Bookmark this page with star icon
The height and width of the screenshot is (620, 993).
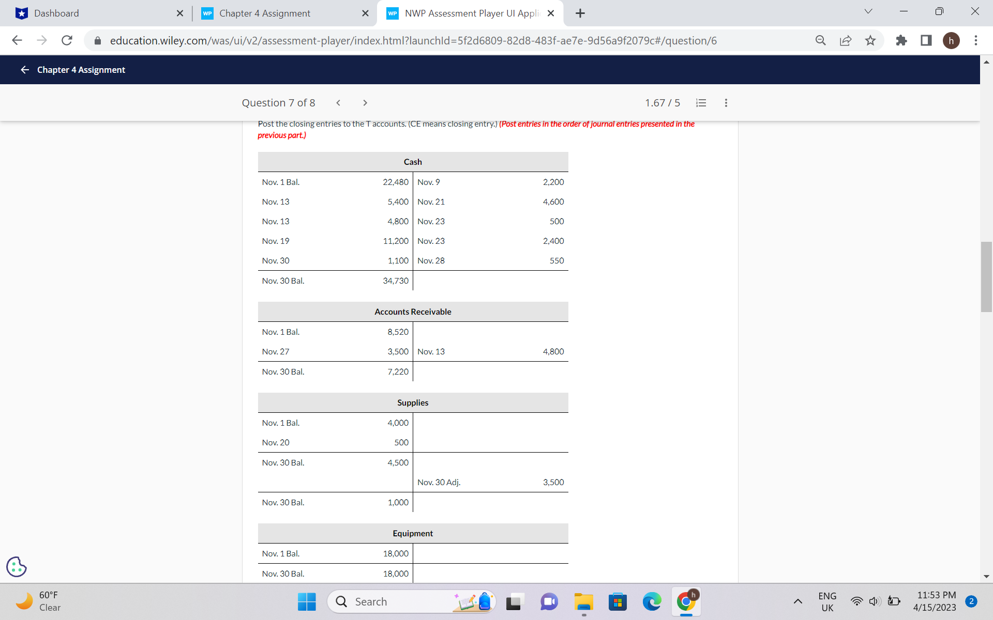pos(870,40)
